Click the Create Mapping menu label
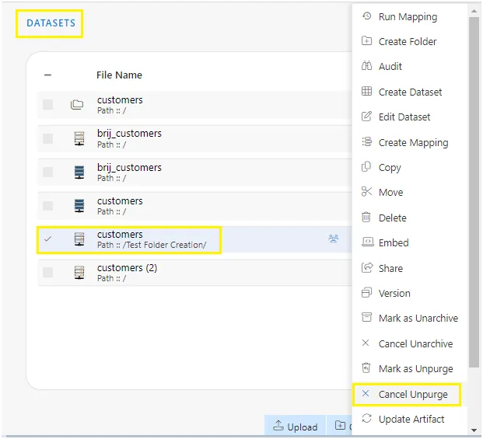This screenshot has height=439, width=483. click(413, 143)
